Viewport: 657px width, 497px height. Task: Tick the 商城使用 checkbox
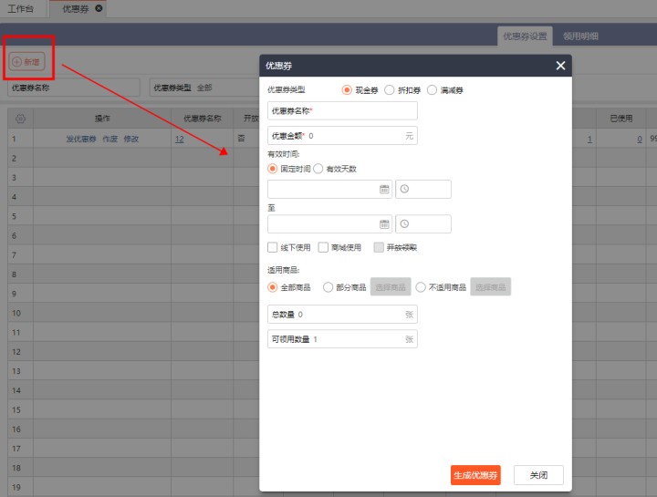[323, 247]
